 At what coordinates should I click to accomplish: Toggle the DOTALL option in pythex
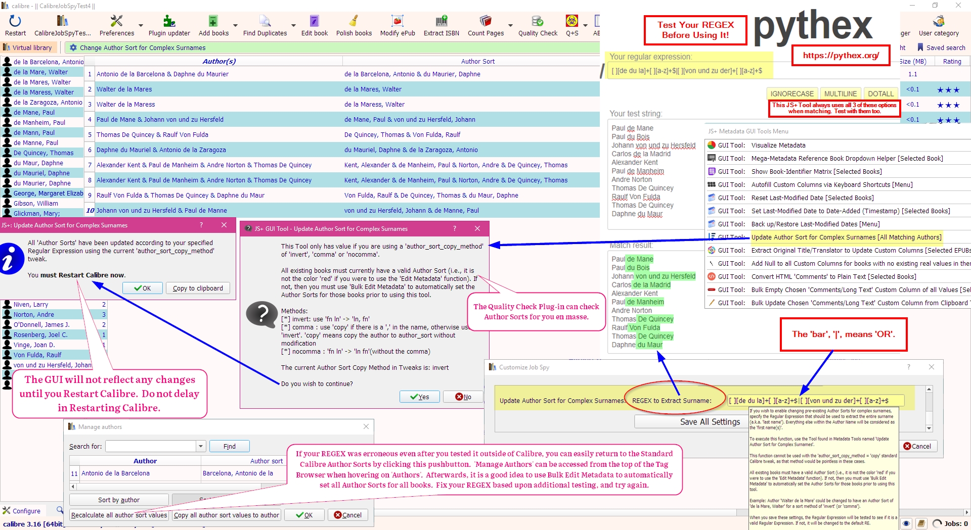881,93
